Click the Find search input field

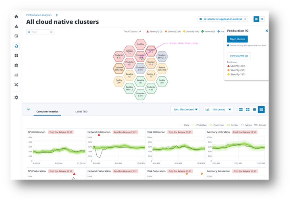[38, 32]
